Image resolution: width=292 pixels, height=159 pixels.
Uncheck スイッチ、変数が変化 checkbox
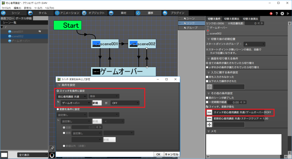point(207,107)
